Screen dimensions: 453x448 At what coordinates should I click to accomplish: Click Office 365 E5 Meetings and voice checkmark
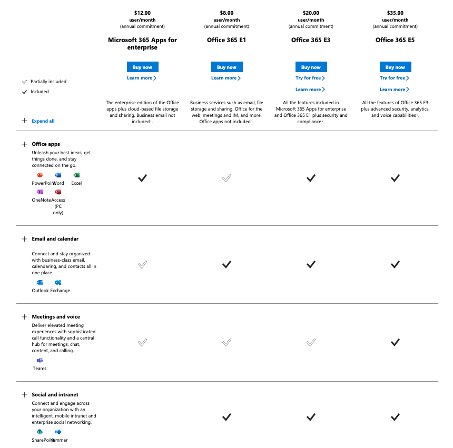pos(395,342)
